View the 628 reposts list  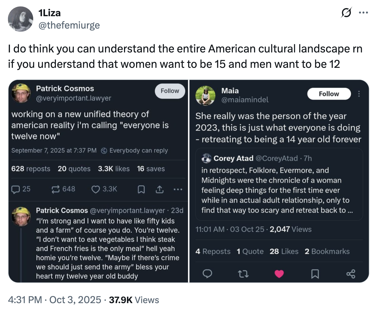31,169
